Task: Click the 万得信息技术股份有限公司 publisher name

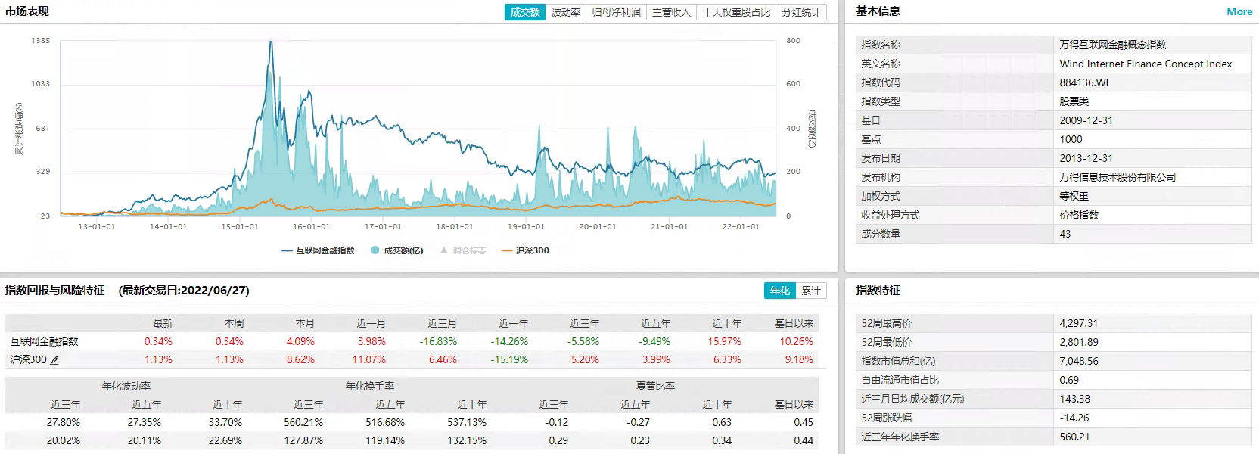Action: click(1118, 177)
